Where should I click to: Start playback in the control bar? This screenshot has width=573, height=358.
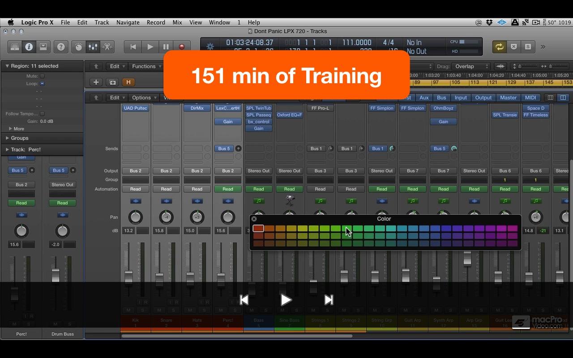click(150, 47)
